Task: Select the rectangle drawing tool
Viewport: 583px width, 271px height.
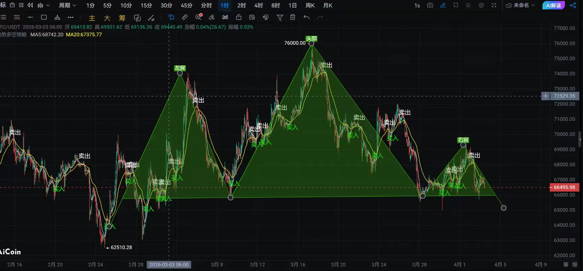Action: click(x=44, y=18)
